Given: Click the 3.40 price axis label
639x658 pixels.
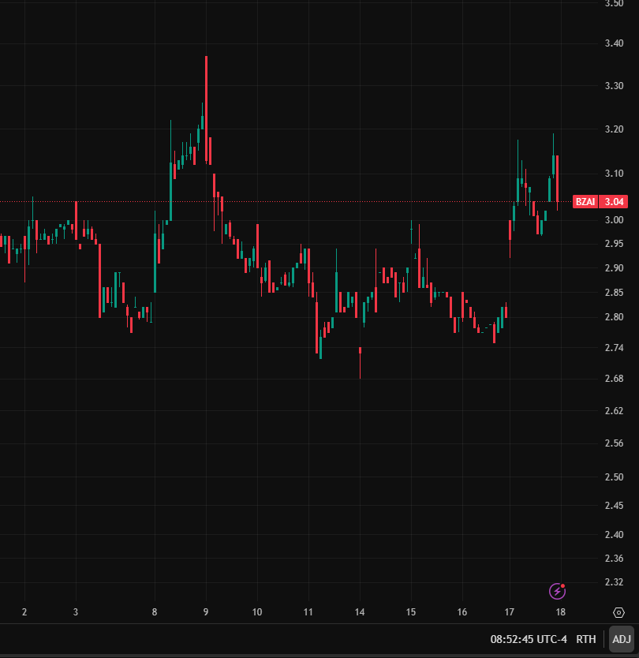Looking at the screenshot, I should [614, 43].
